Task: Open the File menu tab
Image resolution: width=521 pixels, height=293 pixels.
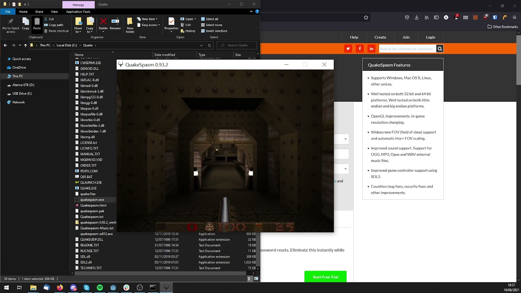Action: tap(8, 12)
